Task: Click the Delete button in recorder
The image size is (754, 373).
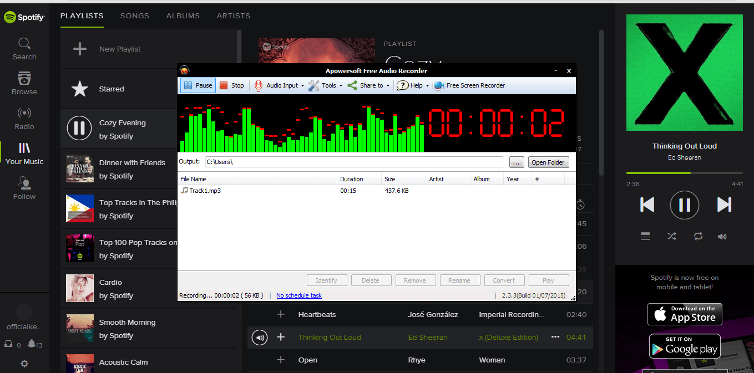Action: [x=371, y=280]
